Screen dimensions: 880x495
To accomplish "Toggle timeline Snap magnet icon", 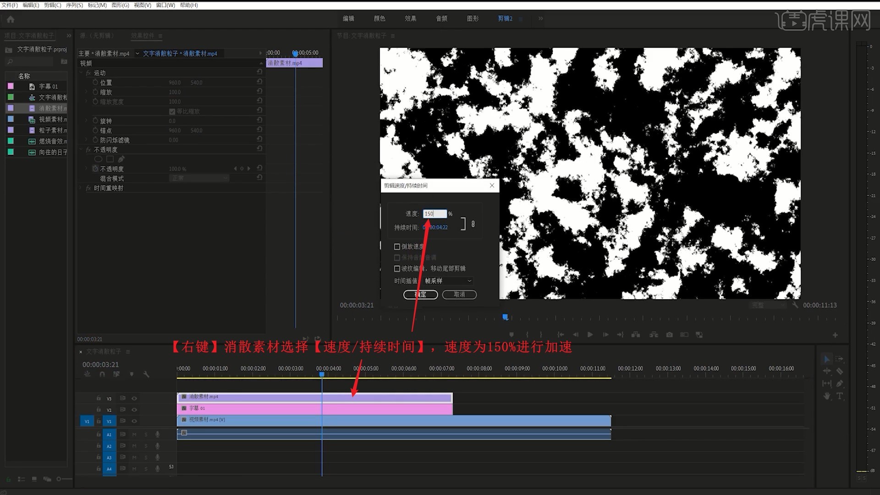I will point(102,374).
